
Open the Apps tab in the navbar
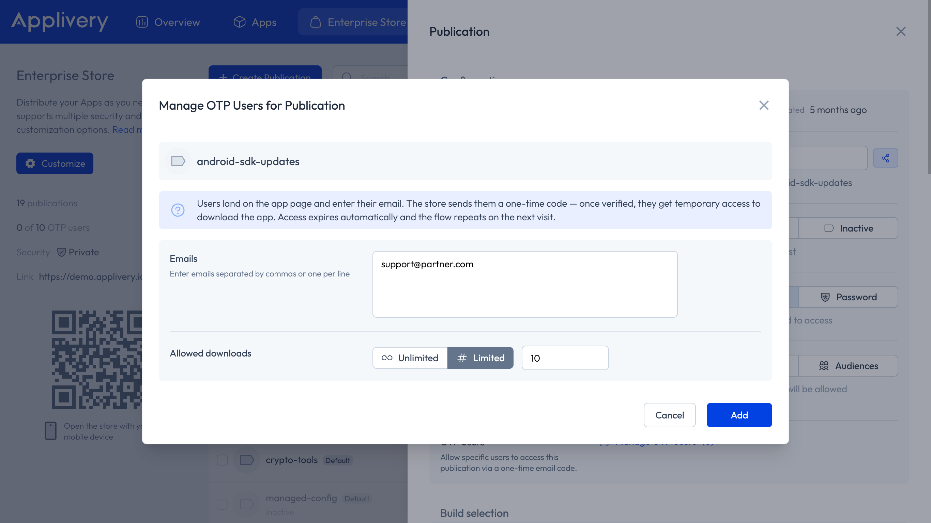(255, 22)
